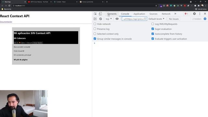208x117 pixels.
Task: Open the ES language select dropdown
Action: (16, 43)
